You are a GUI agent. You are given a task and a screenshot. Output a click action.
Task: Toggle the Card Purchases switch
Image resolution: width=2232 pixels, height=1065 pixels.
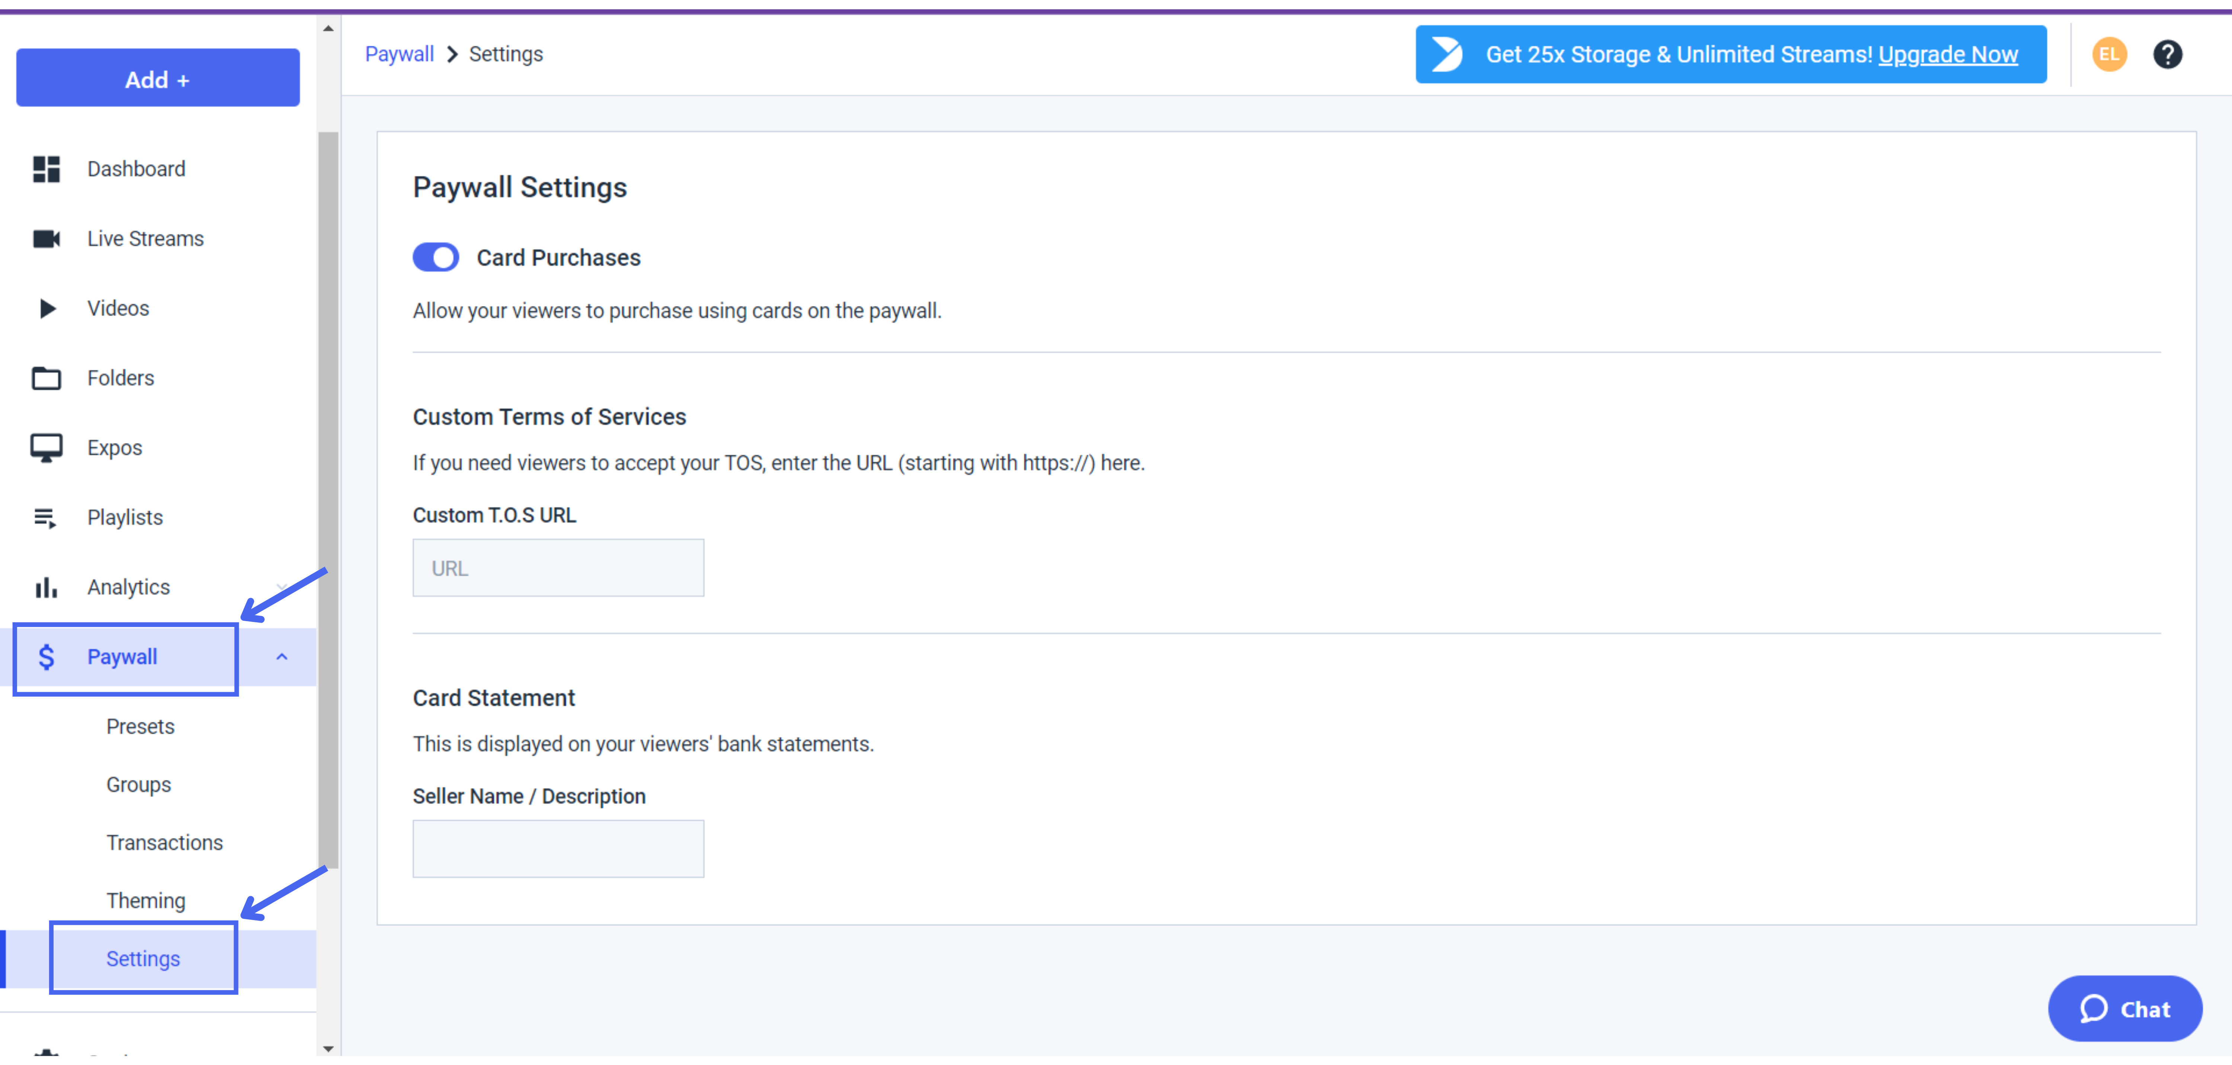pyautogui.click(x=436, y=258)
